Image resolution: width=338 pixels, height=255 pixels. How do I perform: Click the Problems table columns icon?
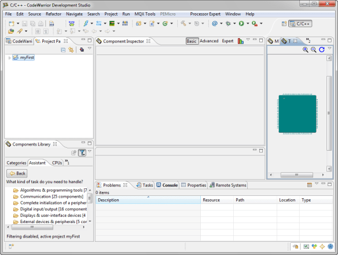(x=309, y=185)
